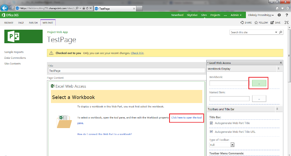The width and height of the screenshot is (291, 156).
Task: Click the browser address bar URL
Action: pos(47,8)
